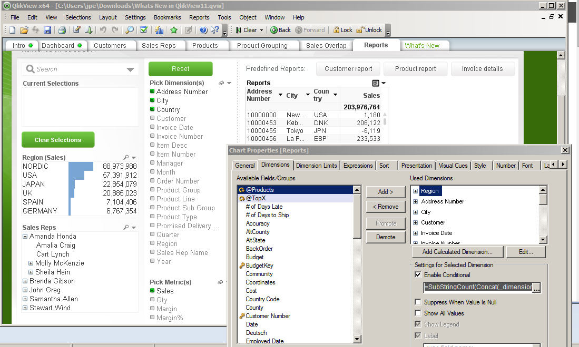Click the Search magnifier toolbar icon
The height and width of the screenshot is (347, 579).
pyautogui.click(x=129, y=30)
